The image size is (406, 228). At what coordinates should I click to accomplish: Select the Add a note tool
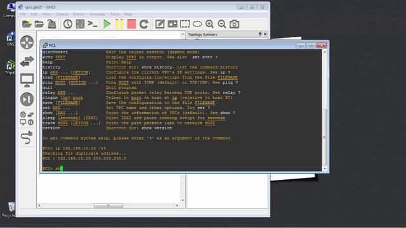click(160, 24)
